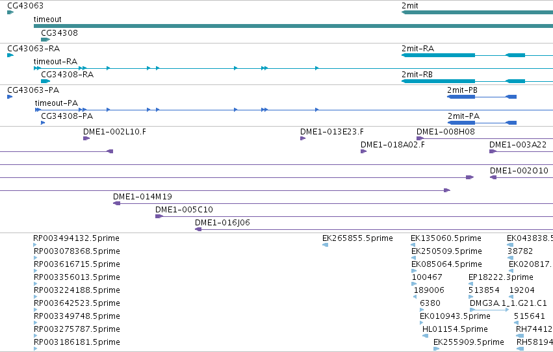This screenshot has height=352, width=553.
Task: Click the CG34308-RA transcript label
Action: pyautogui.click(x=68, y=74)
